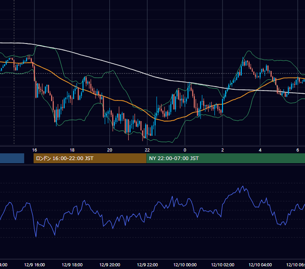Click the "0" hour label on chart axis
This screenshot has height=269, width=305.
[x=185, y=150]
